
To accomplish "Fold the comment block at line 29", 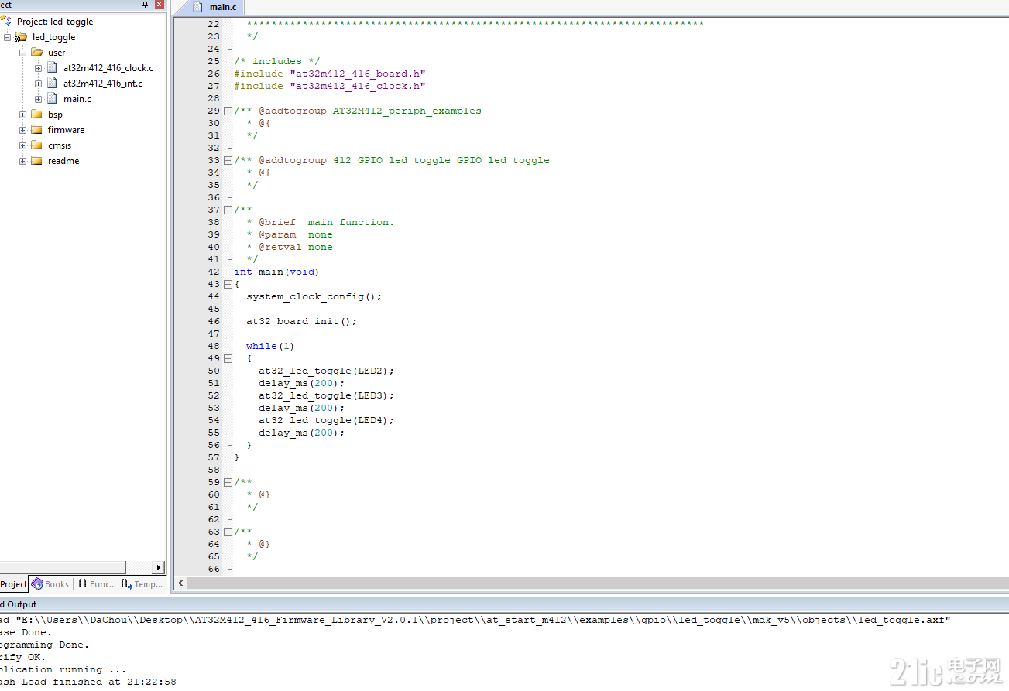I will [228, 111].
